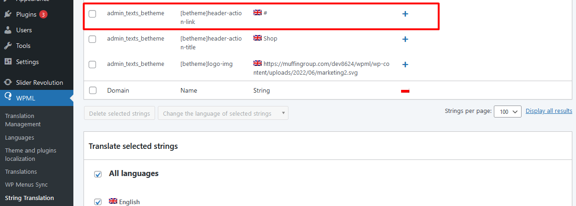The height and width of the screenshot is (206, 576).
Task: Click admin_texts_betheme in the header-action-title row
Action: click(136, 39)
